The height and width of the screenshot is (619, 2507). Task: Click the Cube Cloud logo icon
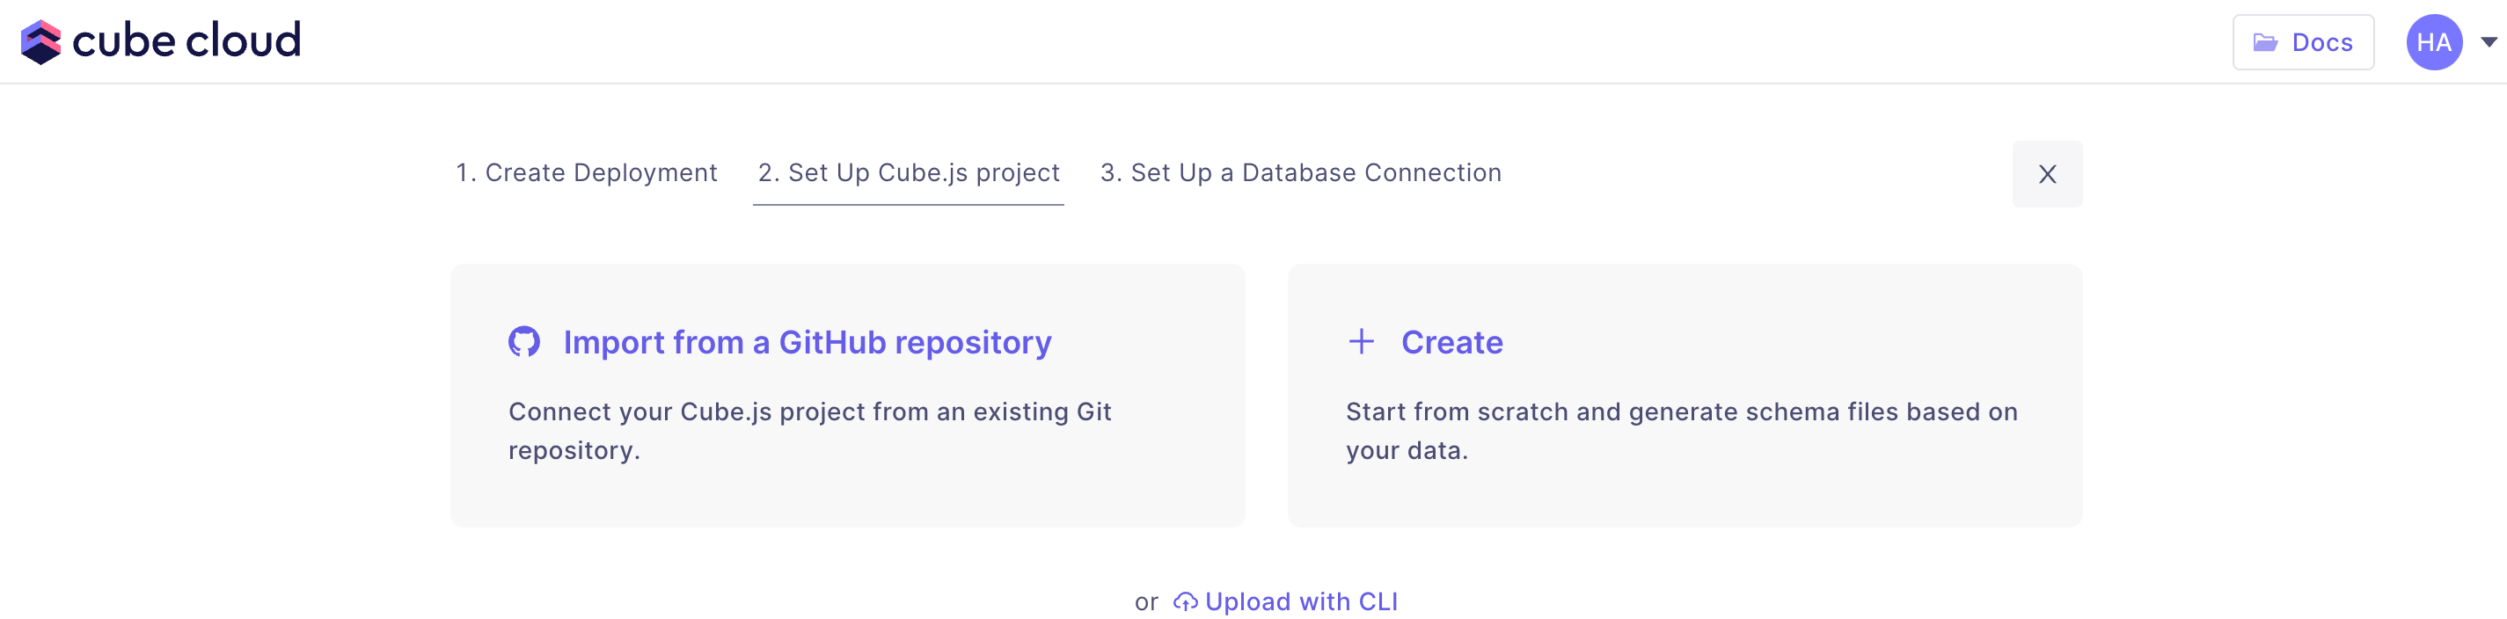pyautogui.click(x=40, y=42)
